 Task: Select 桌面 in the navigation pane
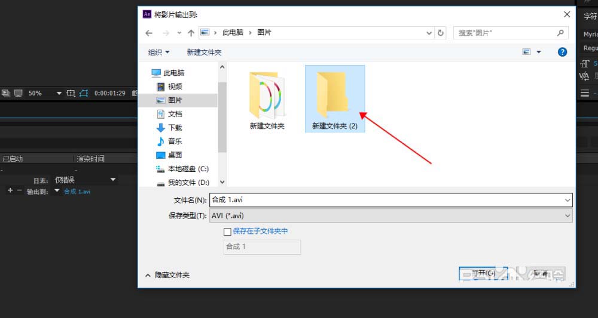pyautogui.click(x=170, y=155)
